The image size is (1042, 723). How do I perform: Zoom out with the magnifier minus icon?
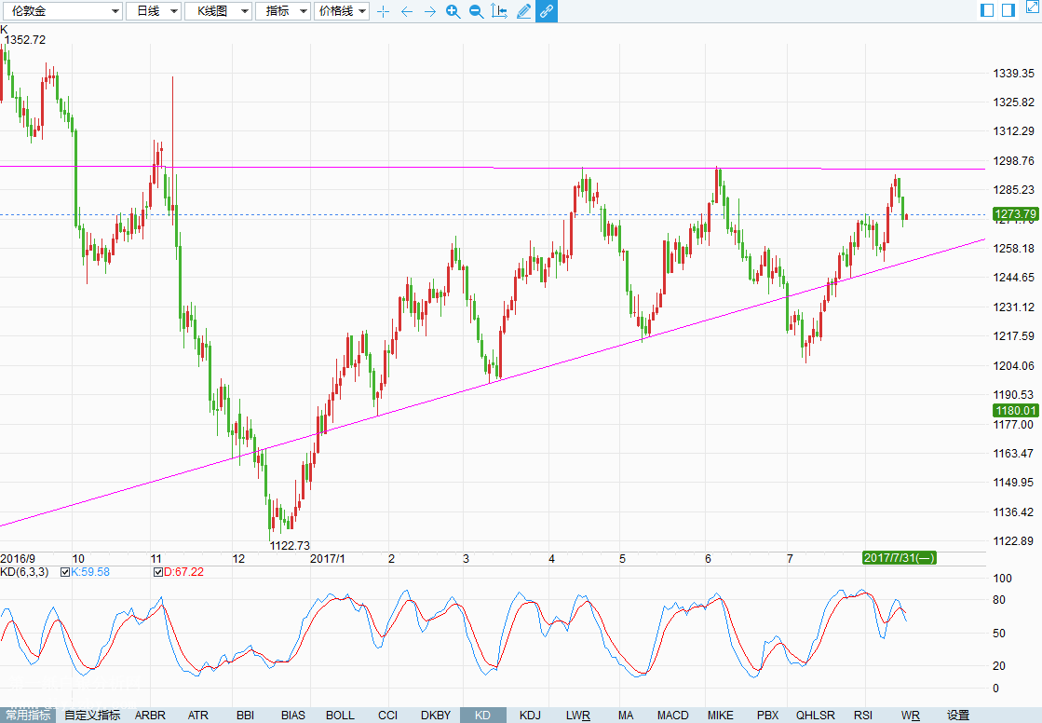pyautogui.click(x=476, y=11)
